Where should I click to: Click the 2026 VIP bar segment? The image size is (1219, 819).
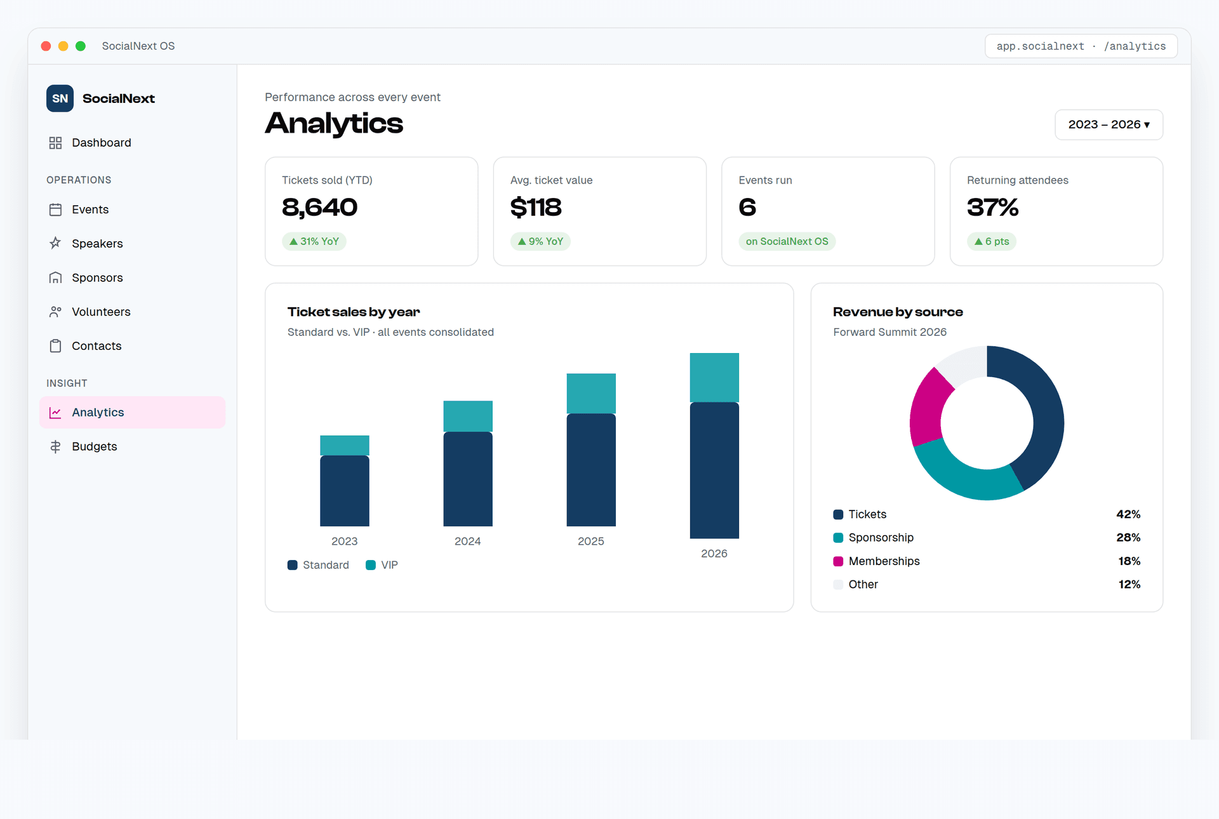[714, 378]
